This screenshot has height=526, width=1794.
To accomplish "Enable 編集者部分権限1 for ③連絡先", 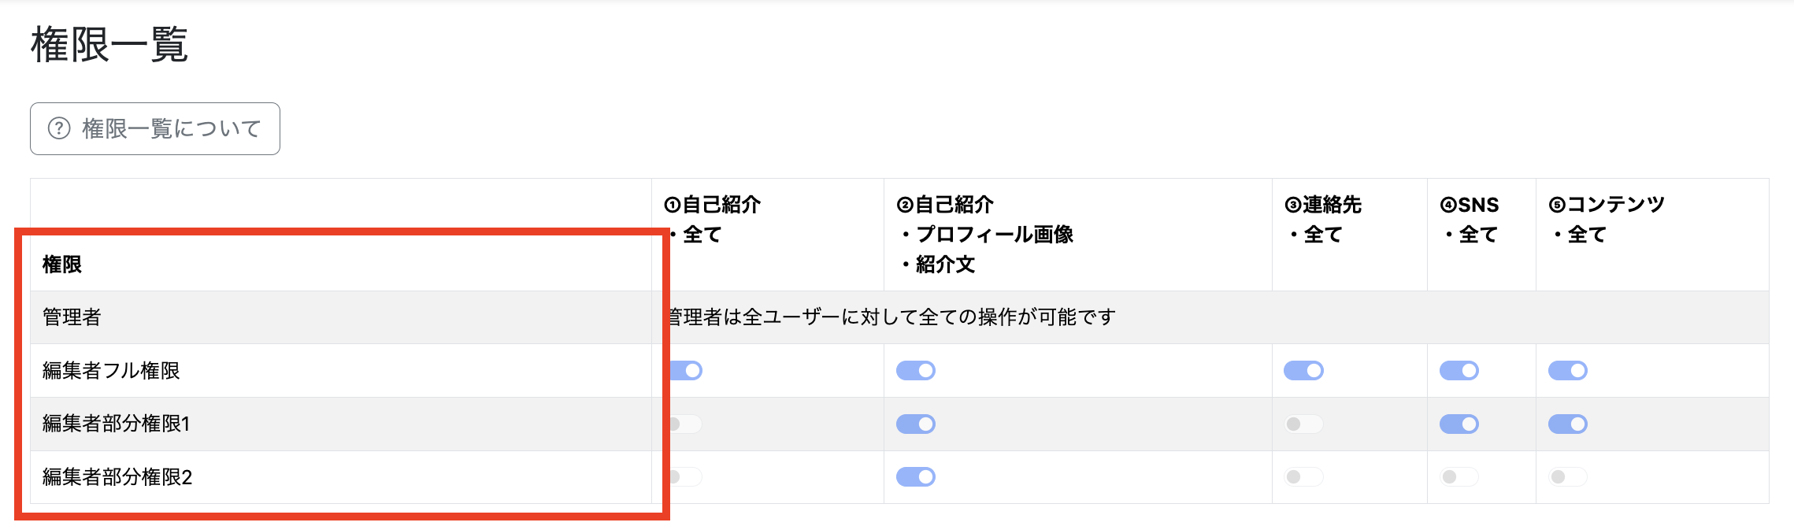I will point(1303,424).
